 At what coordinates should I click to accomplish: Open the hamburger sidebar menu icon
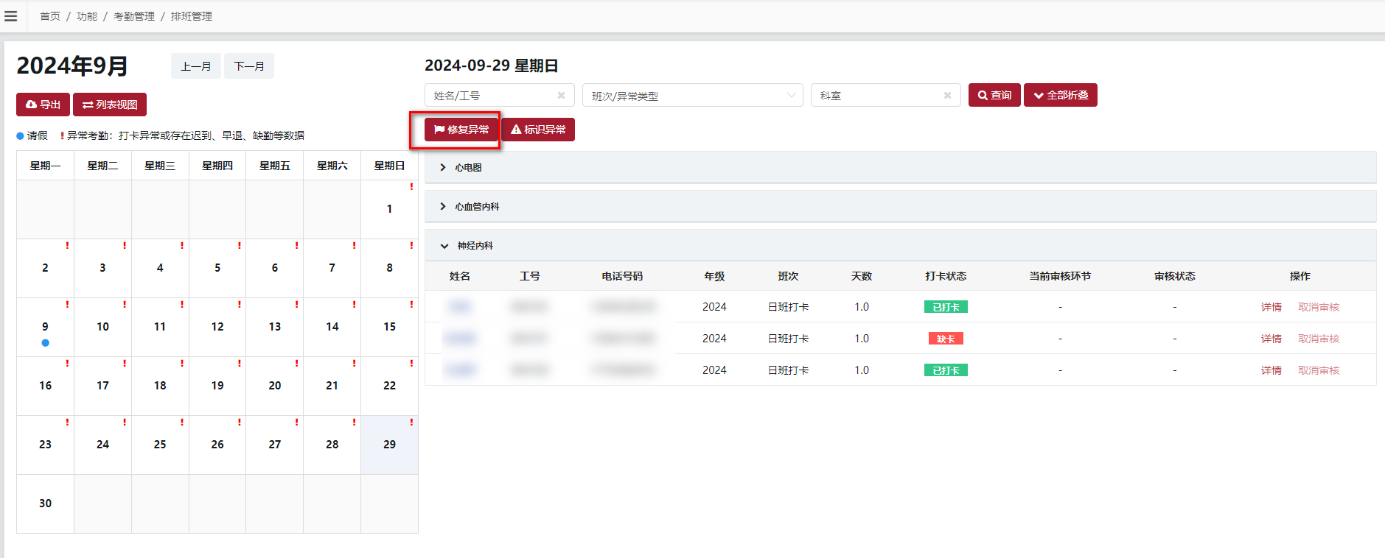pyautogui.click(x=11, y=16)
